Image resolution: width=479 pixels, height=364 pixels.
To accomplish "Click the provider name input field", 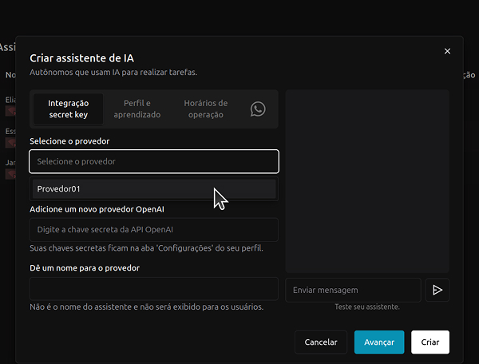I will [154, 289].
